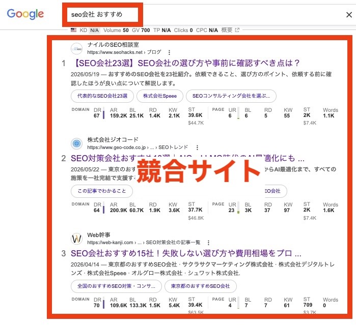Click the Google logo
Screen dimensions: 356x325
point(25,14)
